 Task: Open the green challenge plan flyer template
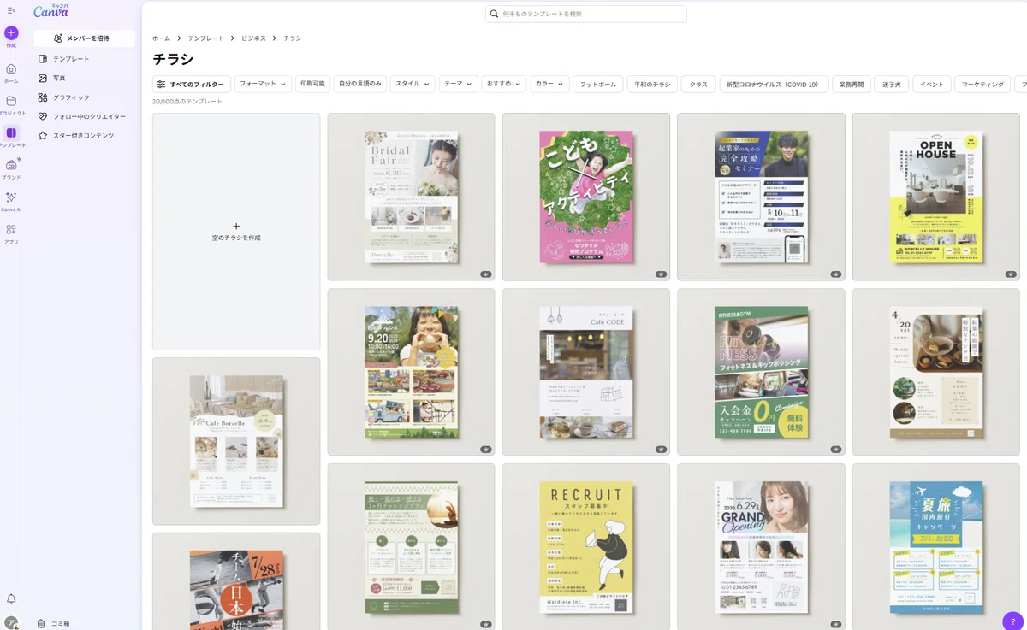411,547
